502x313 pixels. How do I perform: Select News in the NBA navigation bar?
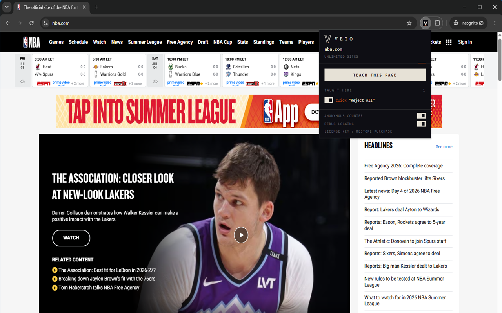tap(117, 42)
